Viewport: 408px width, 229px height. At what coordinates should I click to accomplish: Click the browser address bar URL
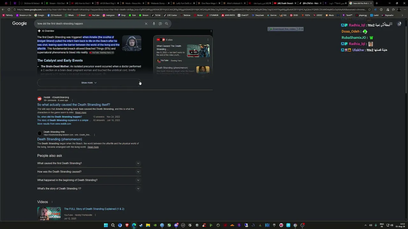click(x=191, y=10)
